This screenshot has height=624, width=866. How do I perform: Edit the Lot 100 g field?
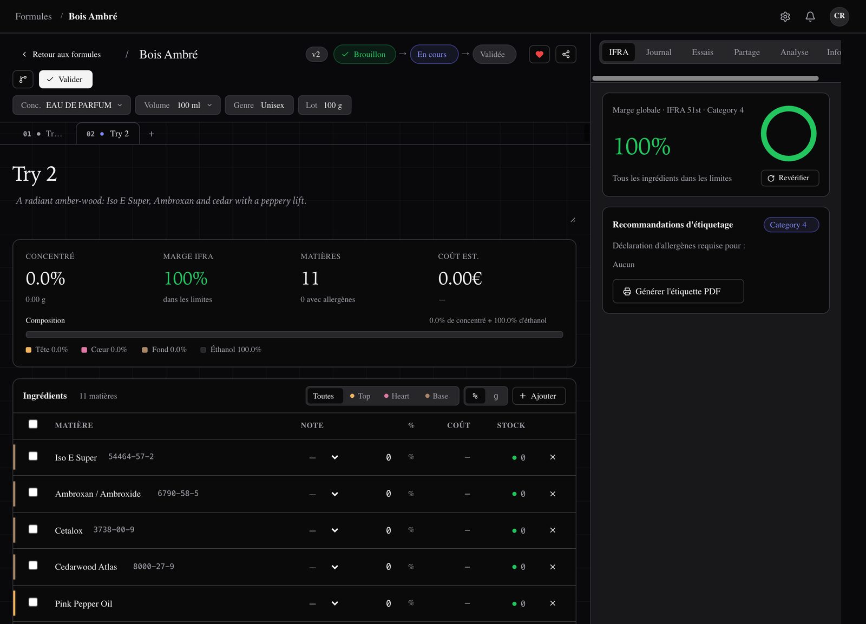(325, 105)
